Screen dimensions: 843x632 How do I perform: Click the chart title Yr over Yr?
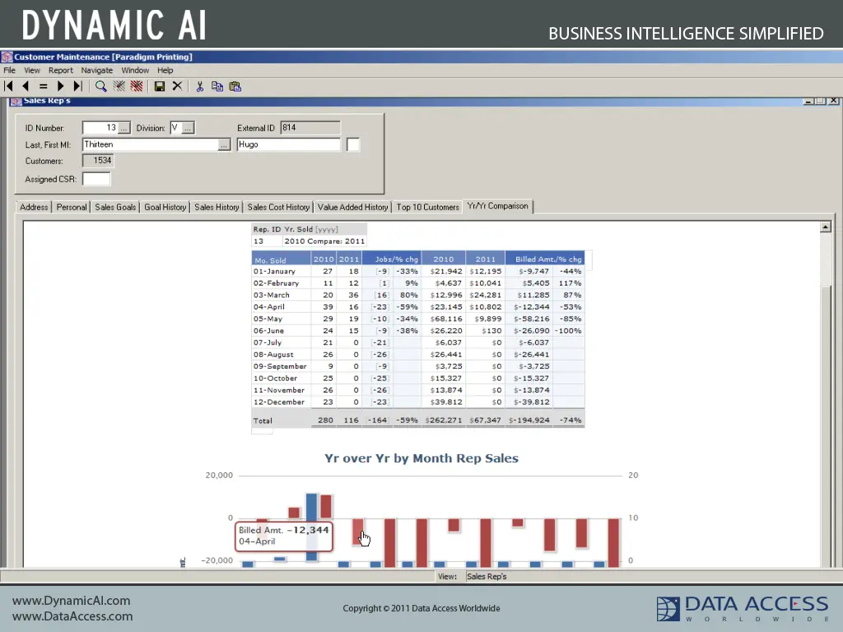click(421, 458)
